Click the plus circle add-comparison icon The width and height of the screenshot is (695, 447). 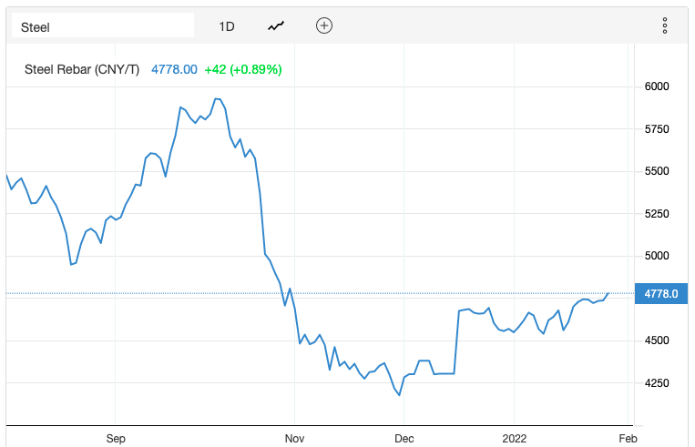coord(323,25)
